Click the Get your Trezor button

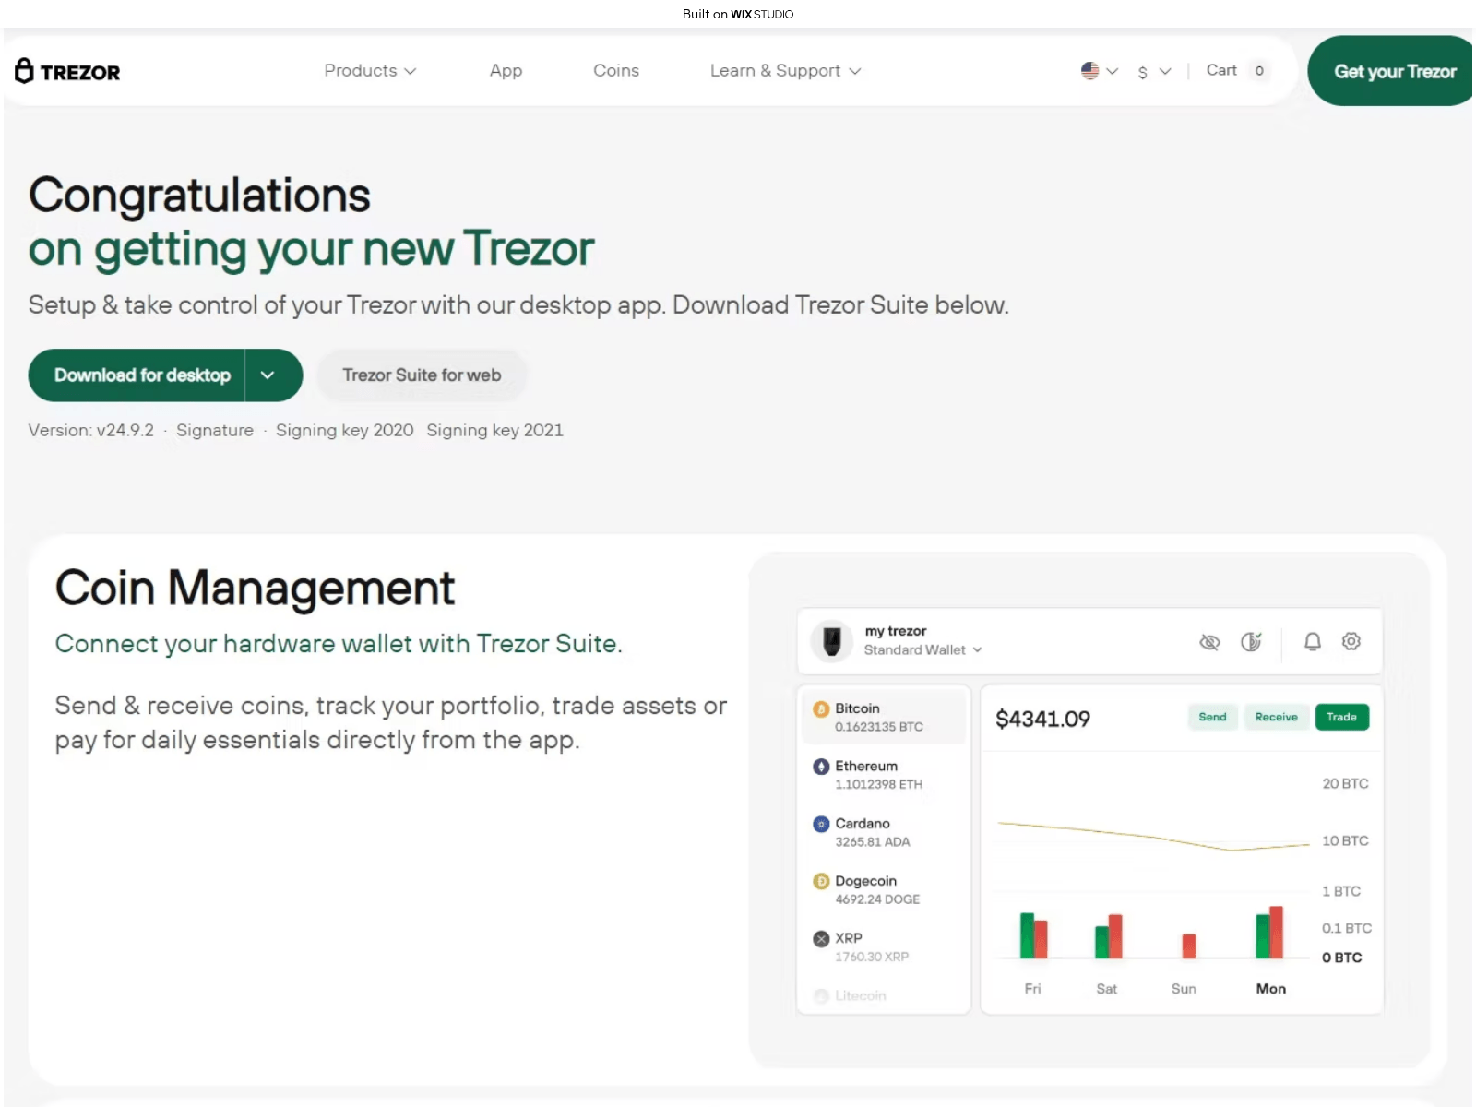(x=1394, y=71)
